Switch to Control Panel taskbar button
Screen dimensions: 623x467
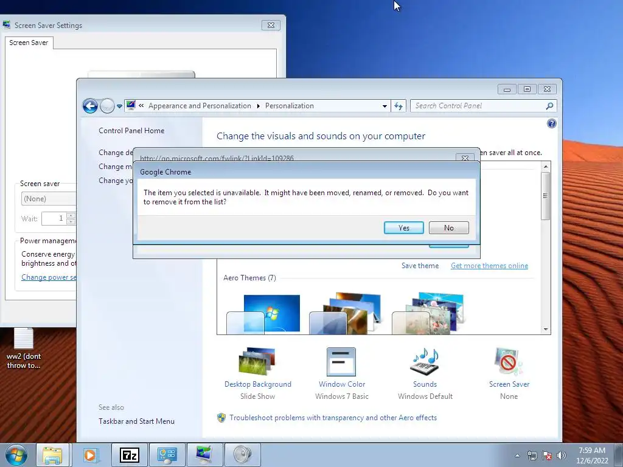pyautogui.click(x=167, y=455)
